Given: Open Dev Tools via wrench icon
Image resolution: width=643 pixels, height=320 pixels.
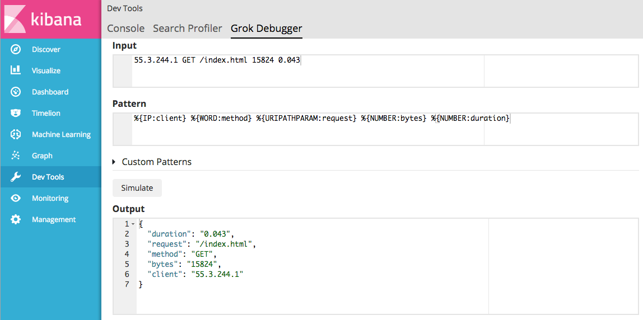Looking at the screenshot, I should click(x=16, y=177).
